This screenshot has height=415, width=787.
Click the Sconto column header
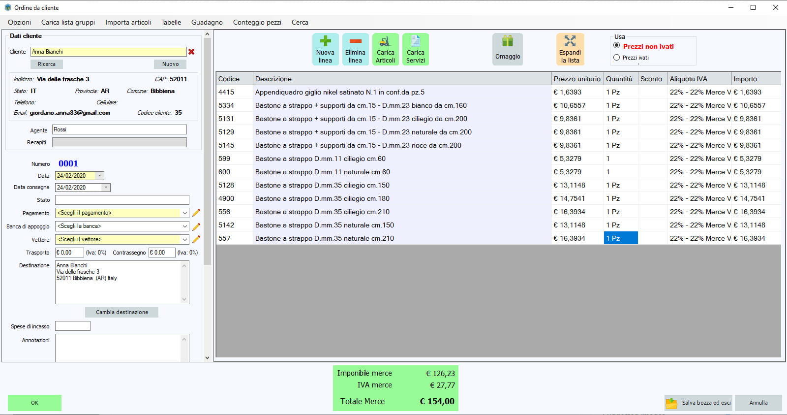653,79
